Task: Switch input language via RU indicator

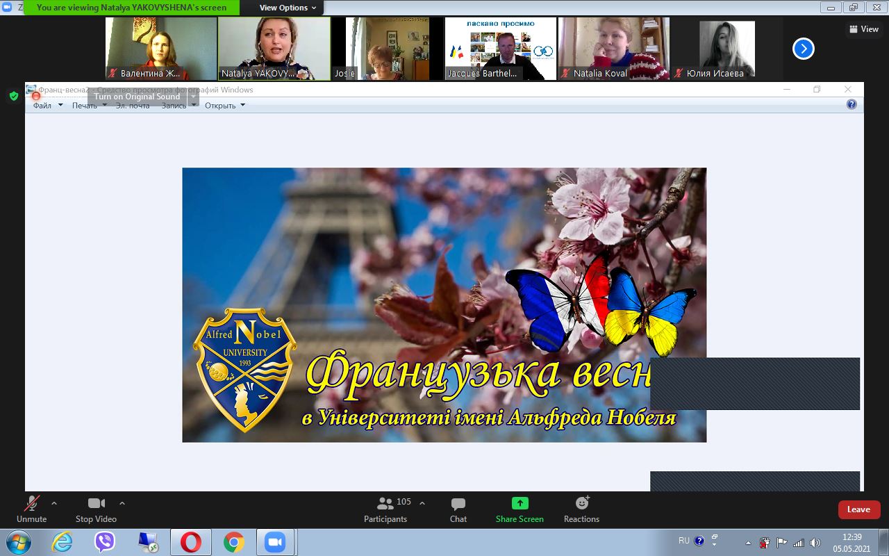Action: click(x=684, y=540)
